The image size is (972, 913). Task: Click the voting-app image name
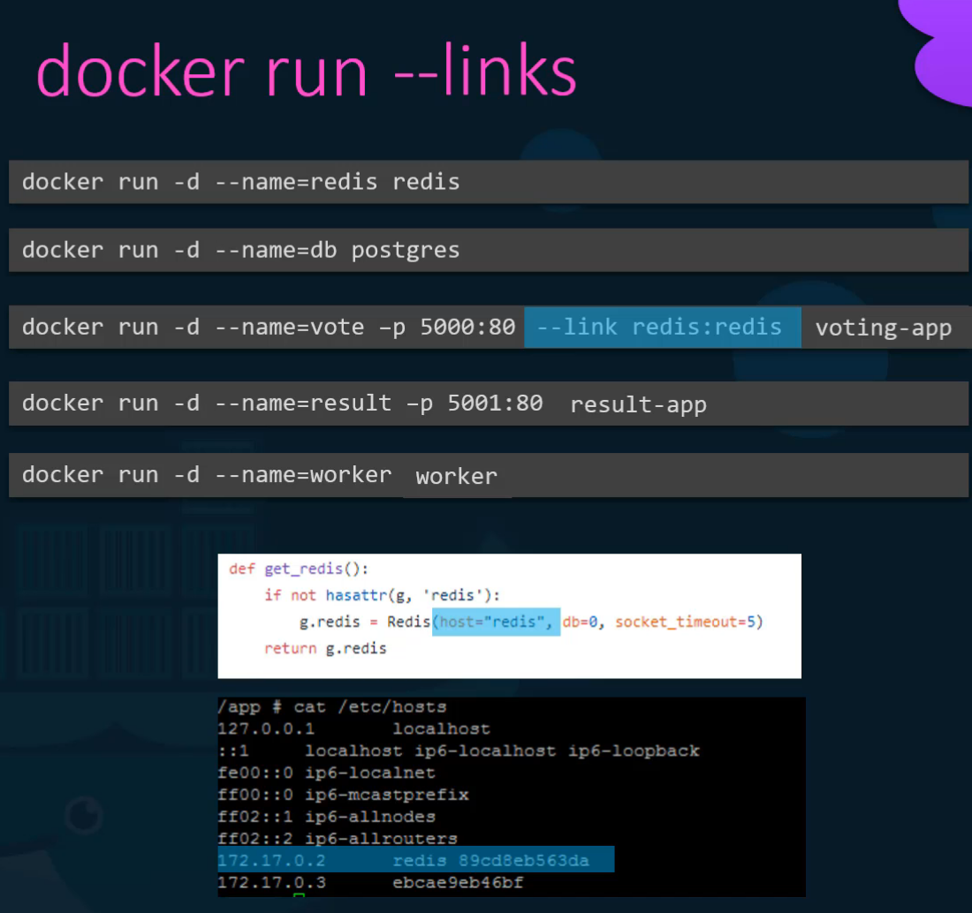[883, 328]
